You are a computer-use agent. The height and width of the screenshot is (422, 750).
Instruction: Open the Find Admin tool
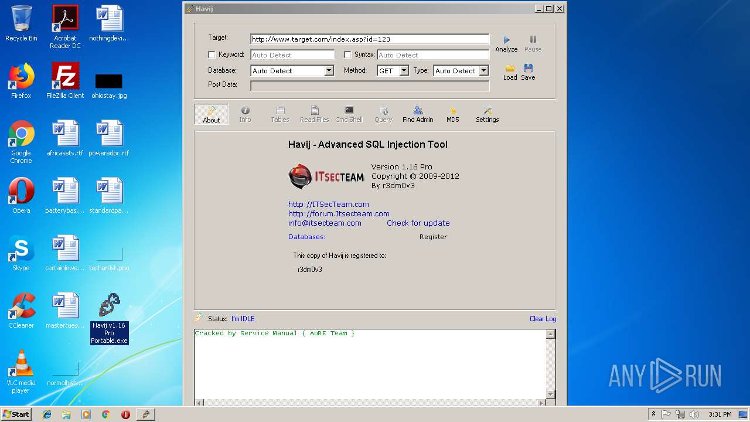point(418,114)
